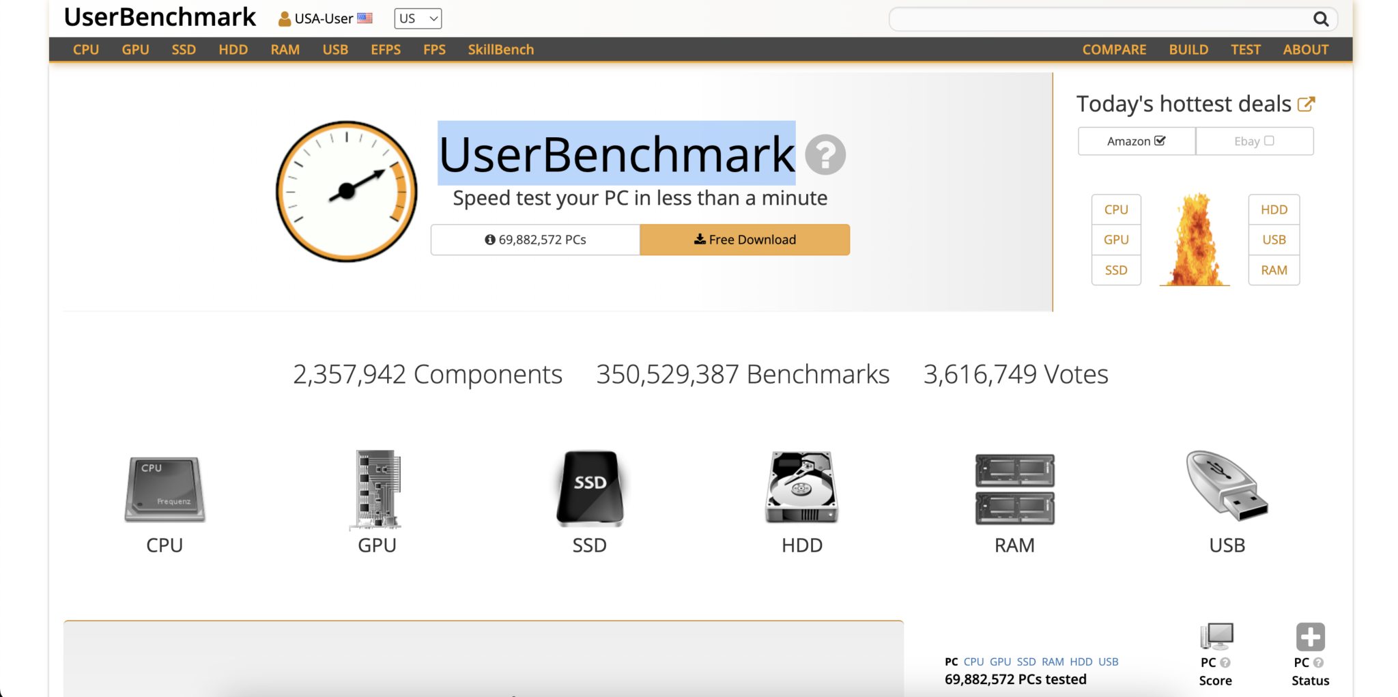The width and height of the screenshot is (1398, 697).
Task: Click the CPU chip icon
Action: pos(163,487)
